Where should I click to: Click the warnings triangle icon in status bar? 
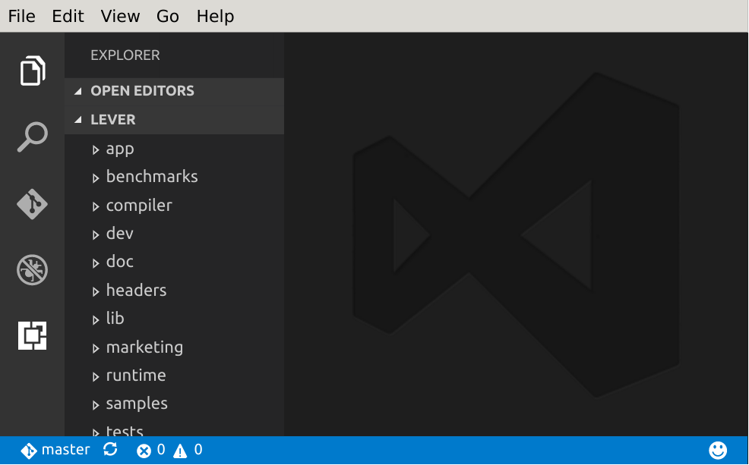(180, 451)
